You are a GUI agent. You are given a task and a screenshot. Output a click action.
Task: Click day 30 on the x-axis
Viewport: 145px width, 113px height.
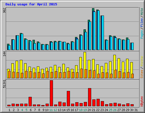[132, 110]
